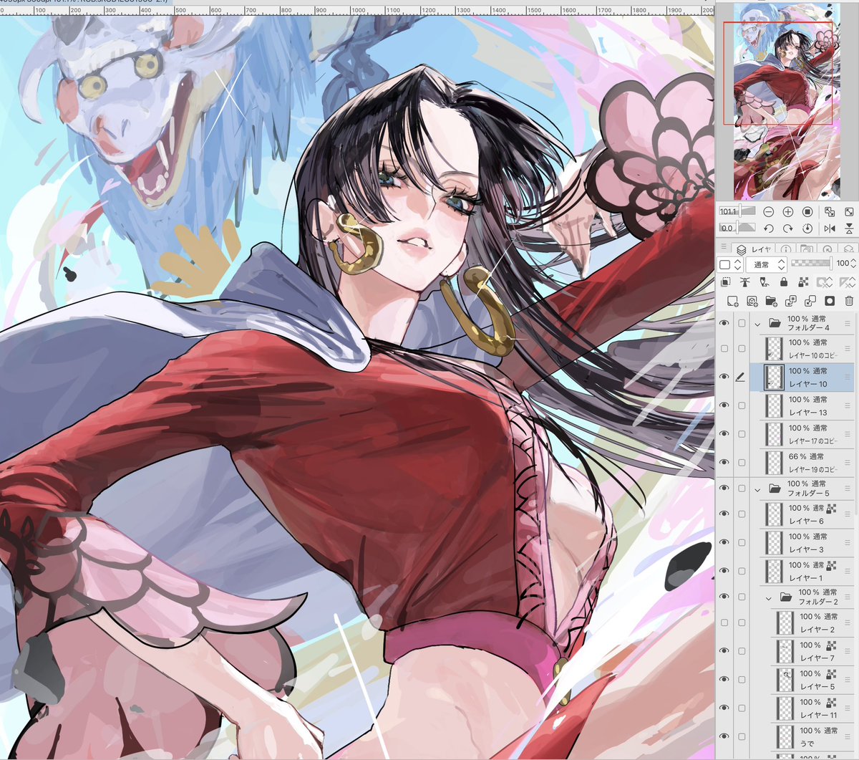Switch to the rightmost layer stack tab

[x=848, y=249]
